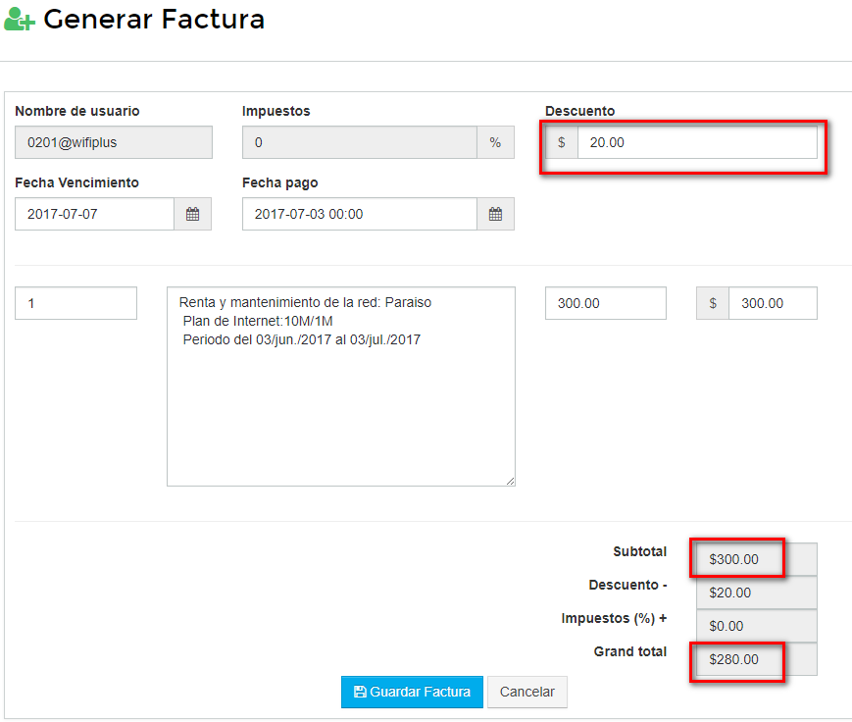
Task: Click the quantity field showing 1
Action: pyautogui.click(x=75, y=303)
